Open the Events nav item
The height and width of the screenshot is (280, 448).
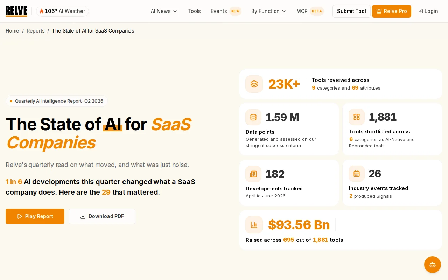click(x=219, y=11)
